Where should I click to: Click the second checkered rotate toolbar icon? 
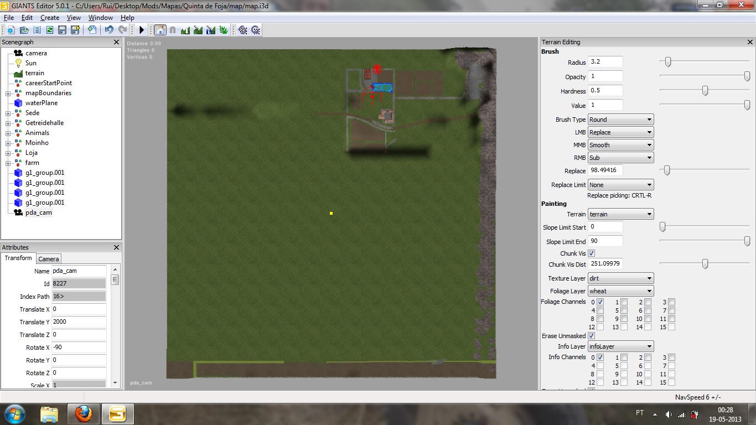[x=255, y=30]
